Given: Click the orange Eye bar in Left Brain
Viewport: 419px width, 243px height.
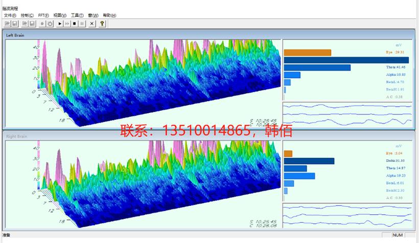Looking at the screenshot, I should click(x=308, y=53).
